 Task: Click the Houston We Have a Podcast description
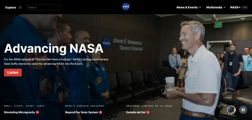(56, 62)
